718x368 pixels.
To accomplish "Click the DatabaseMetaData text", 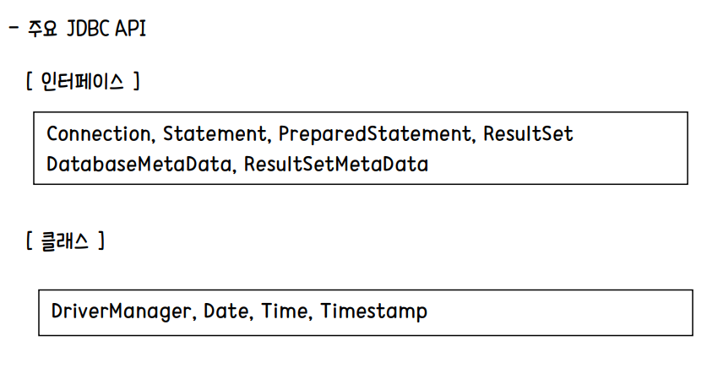I will 139,164.
